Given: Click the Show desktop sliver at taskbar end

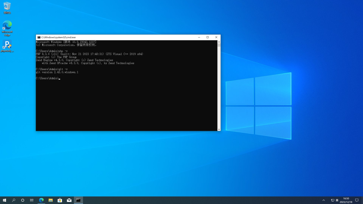Looking at the screenshot, I should [362, 200].
